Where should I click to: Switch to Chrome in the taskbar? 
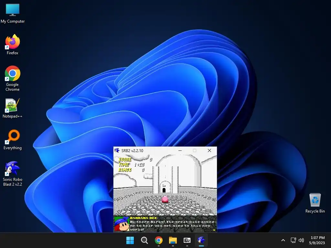point(158,240)
